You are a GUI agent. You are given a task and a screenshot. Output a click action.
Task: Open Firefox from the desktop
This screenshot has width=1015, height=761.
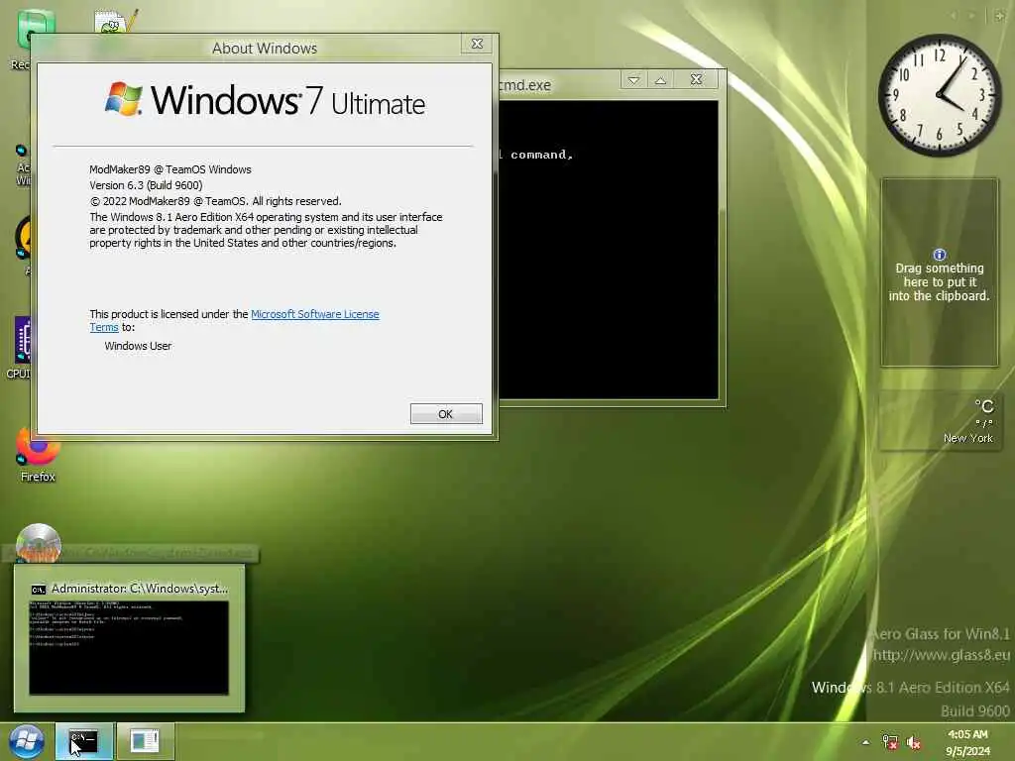[38, 455]
